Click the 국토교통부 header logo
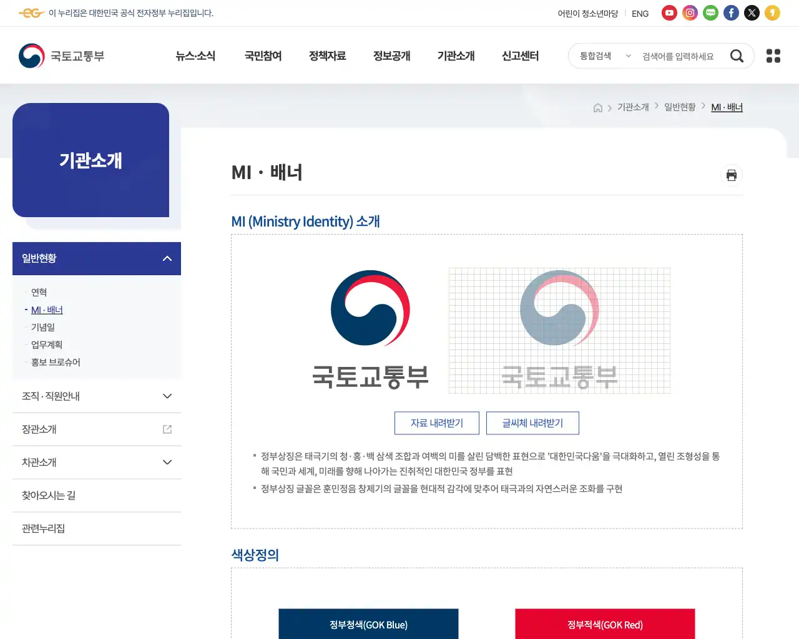 61,56
